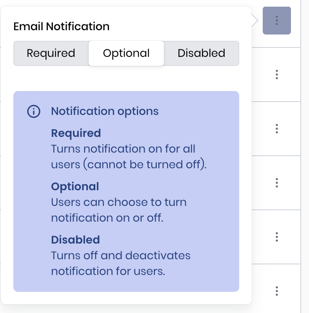Click the bold "Optional" heading in info box
The width and height of the screenshot is (309, 313).
point(75,186)
